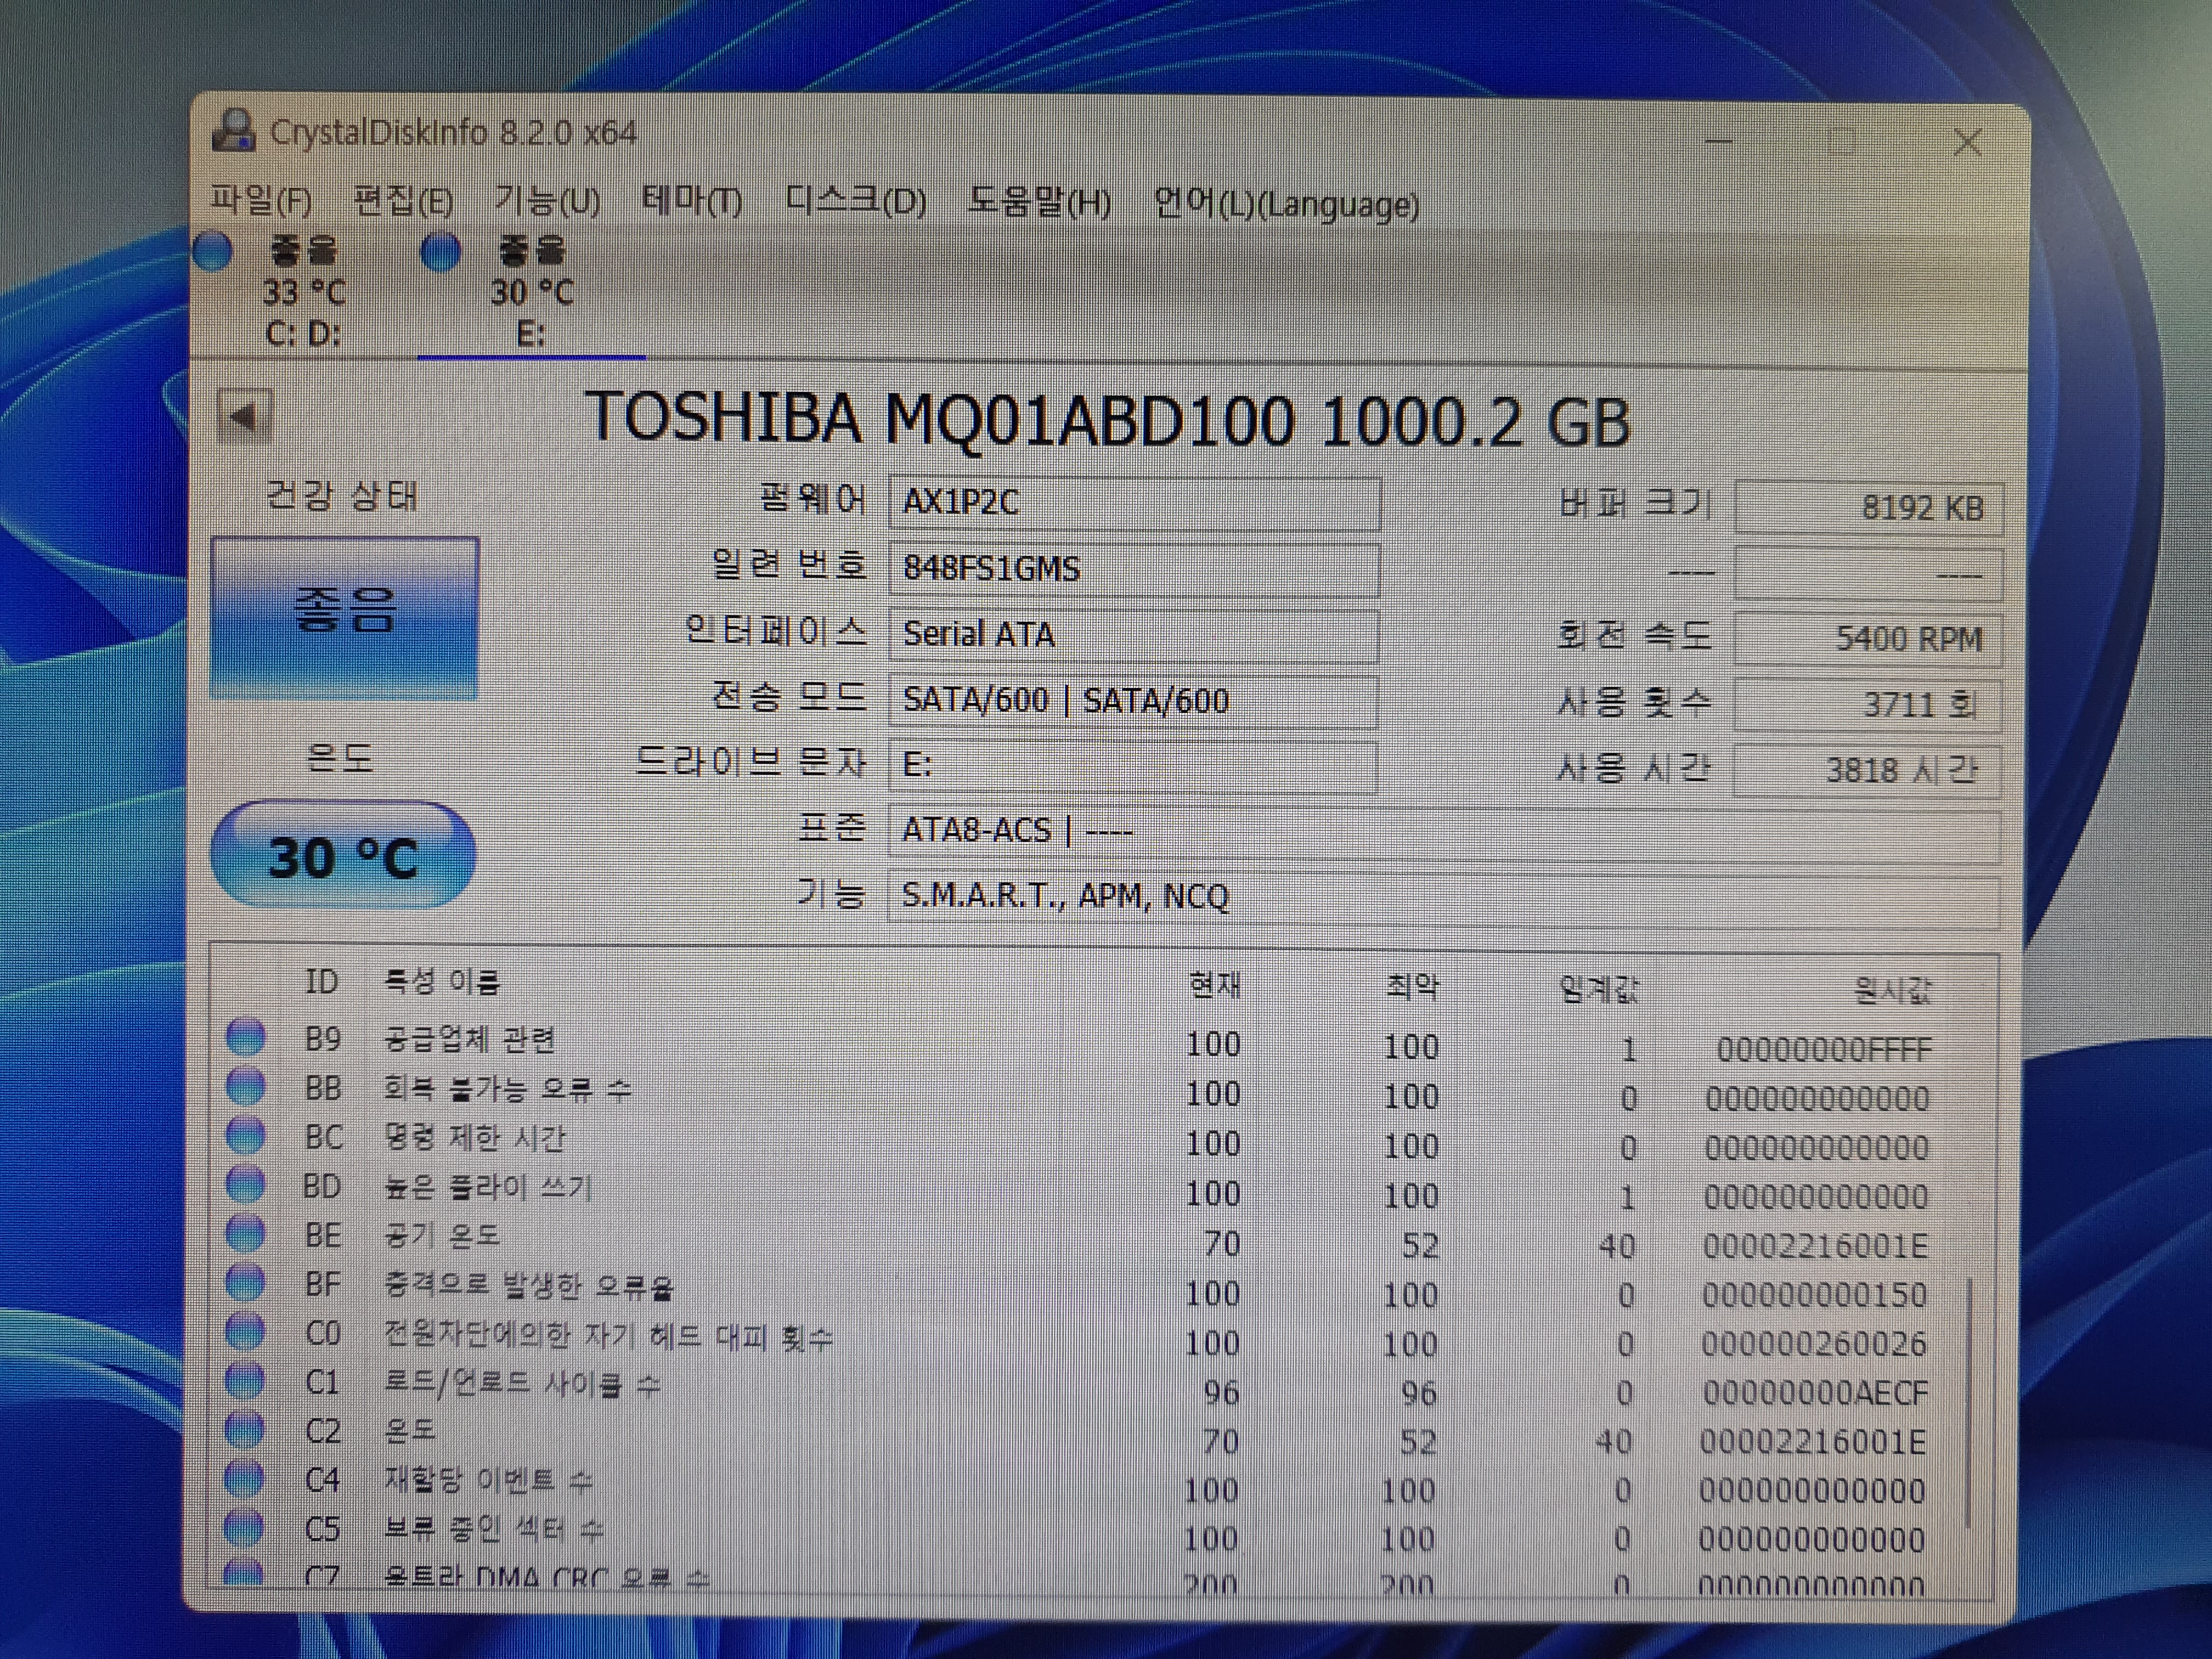
Task: Click the CrystalDiskInfo app icon in title bar
Action: 234,131
